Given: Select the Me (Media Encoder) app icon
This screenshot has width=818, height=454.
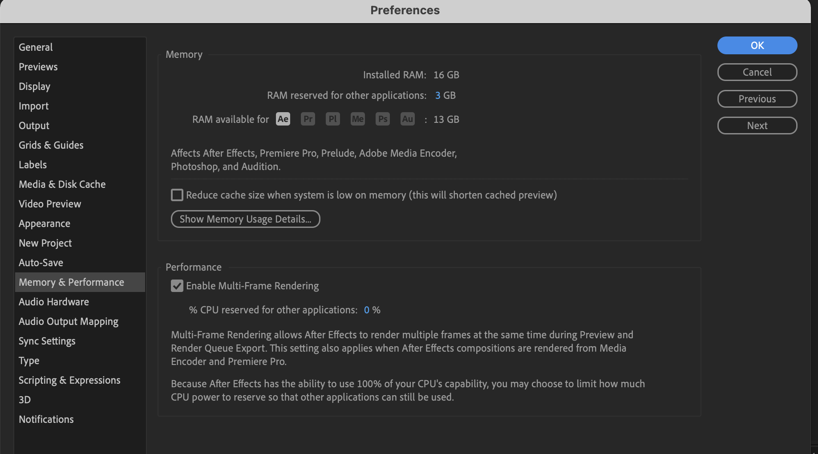Looking at the screenshot, I should click(x=357, y=119).
